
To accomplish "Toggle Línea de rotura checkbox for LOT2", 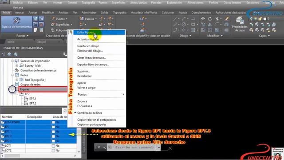I will [x=53, y=151].
